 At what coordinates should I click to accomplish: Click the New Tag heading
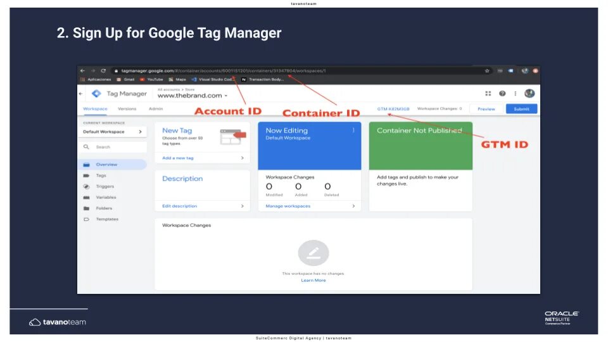[177, 130]
